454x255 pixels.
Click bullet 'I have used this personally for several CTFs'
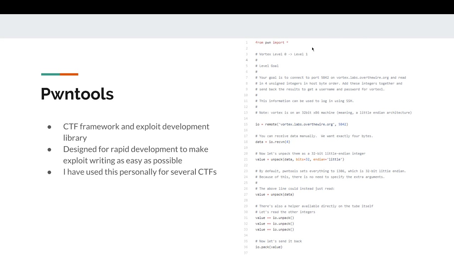tap(140, 172)
